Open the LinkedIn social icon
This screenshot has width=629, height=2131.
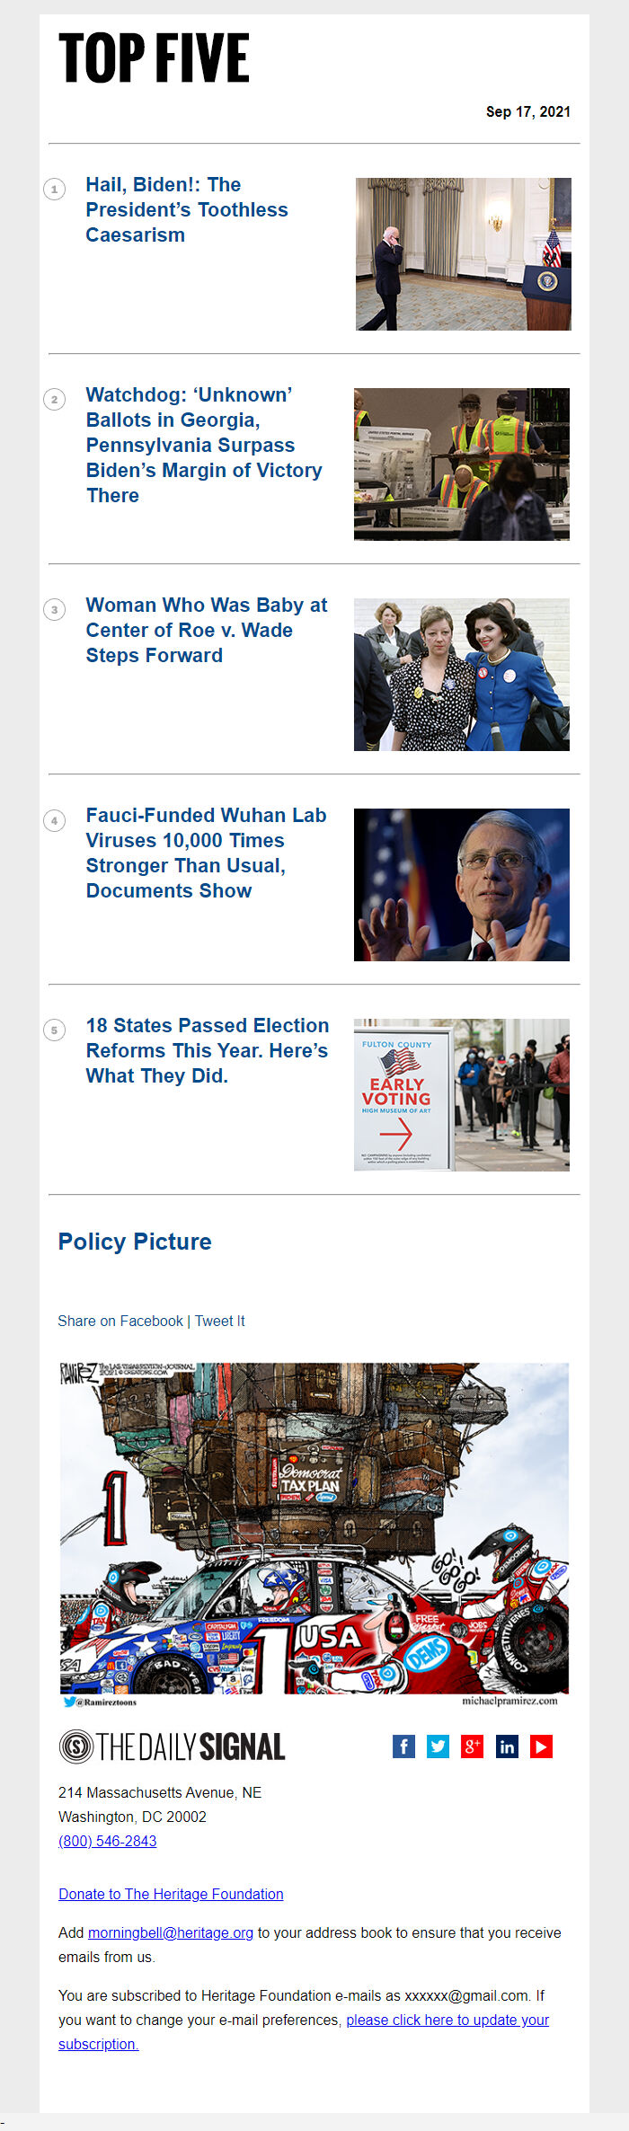coord(507,1746)
